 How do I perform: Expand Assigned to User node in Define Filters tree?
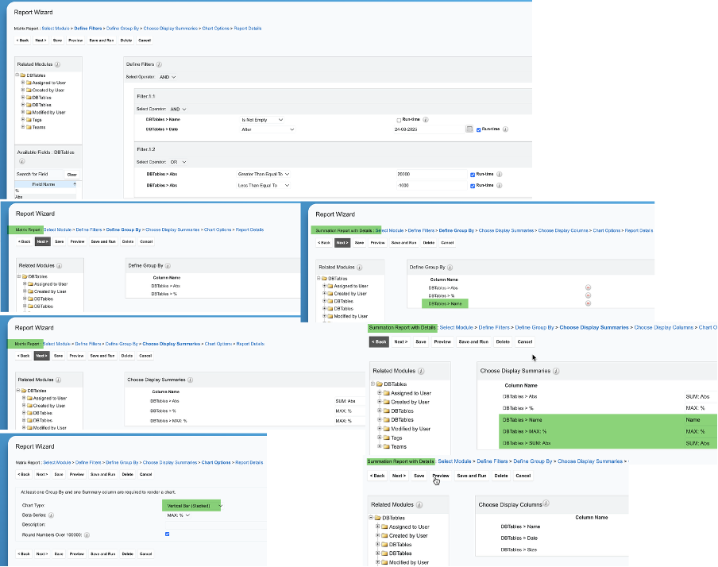click(x=23, y=83)
